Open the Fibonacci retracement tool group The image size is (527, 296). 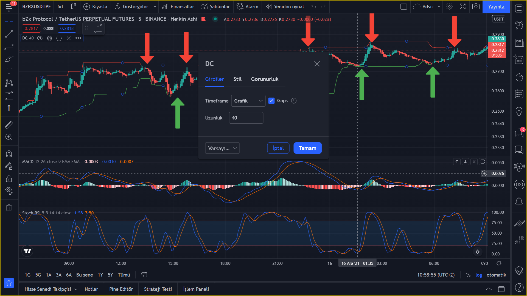point(9,46)
